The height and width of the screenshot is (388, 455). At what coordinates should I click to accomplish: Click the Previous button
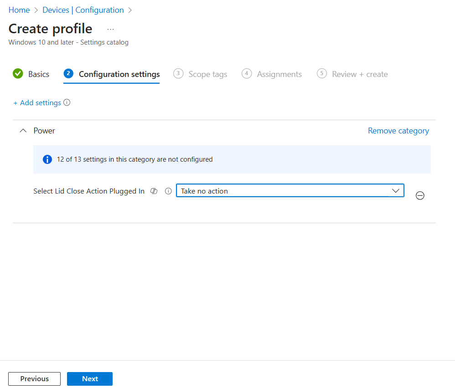35,379
